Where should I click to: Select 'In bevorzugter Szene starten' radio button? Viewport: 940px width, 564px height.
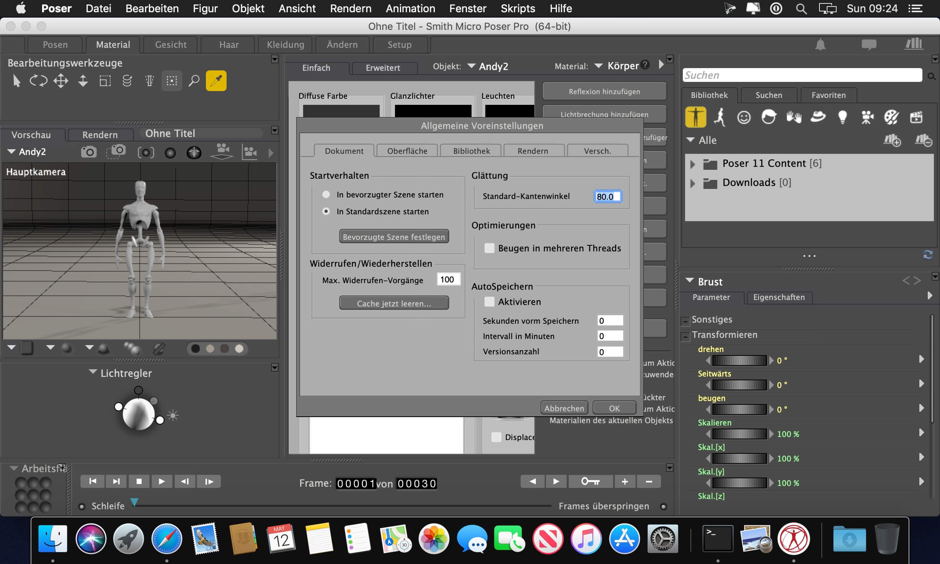tap(326, 194)
